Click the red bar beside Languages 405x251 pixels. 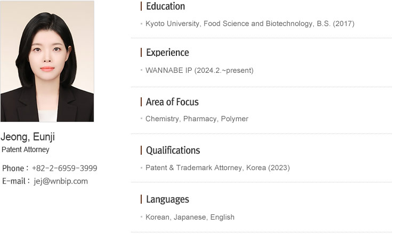[x=141, y=199]
